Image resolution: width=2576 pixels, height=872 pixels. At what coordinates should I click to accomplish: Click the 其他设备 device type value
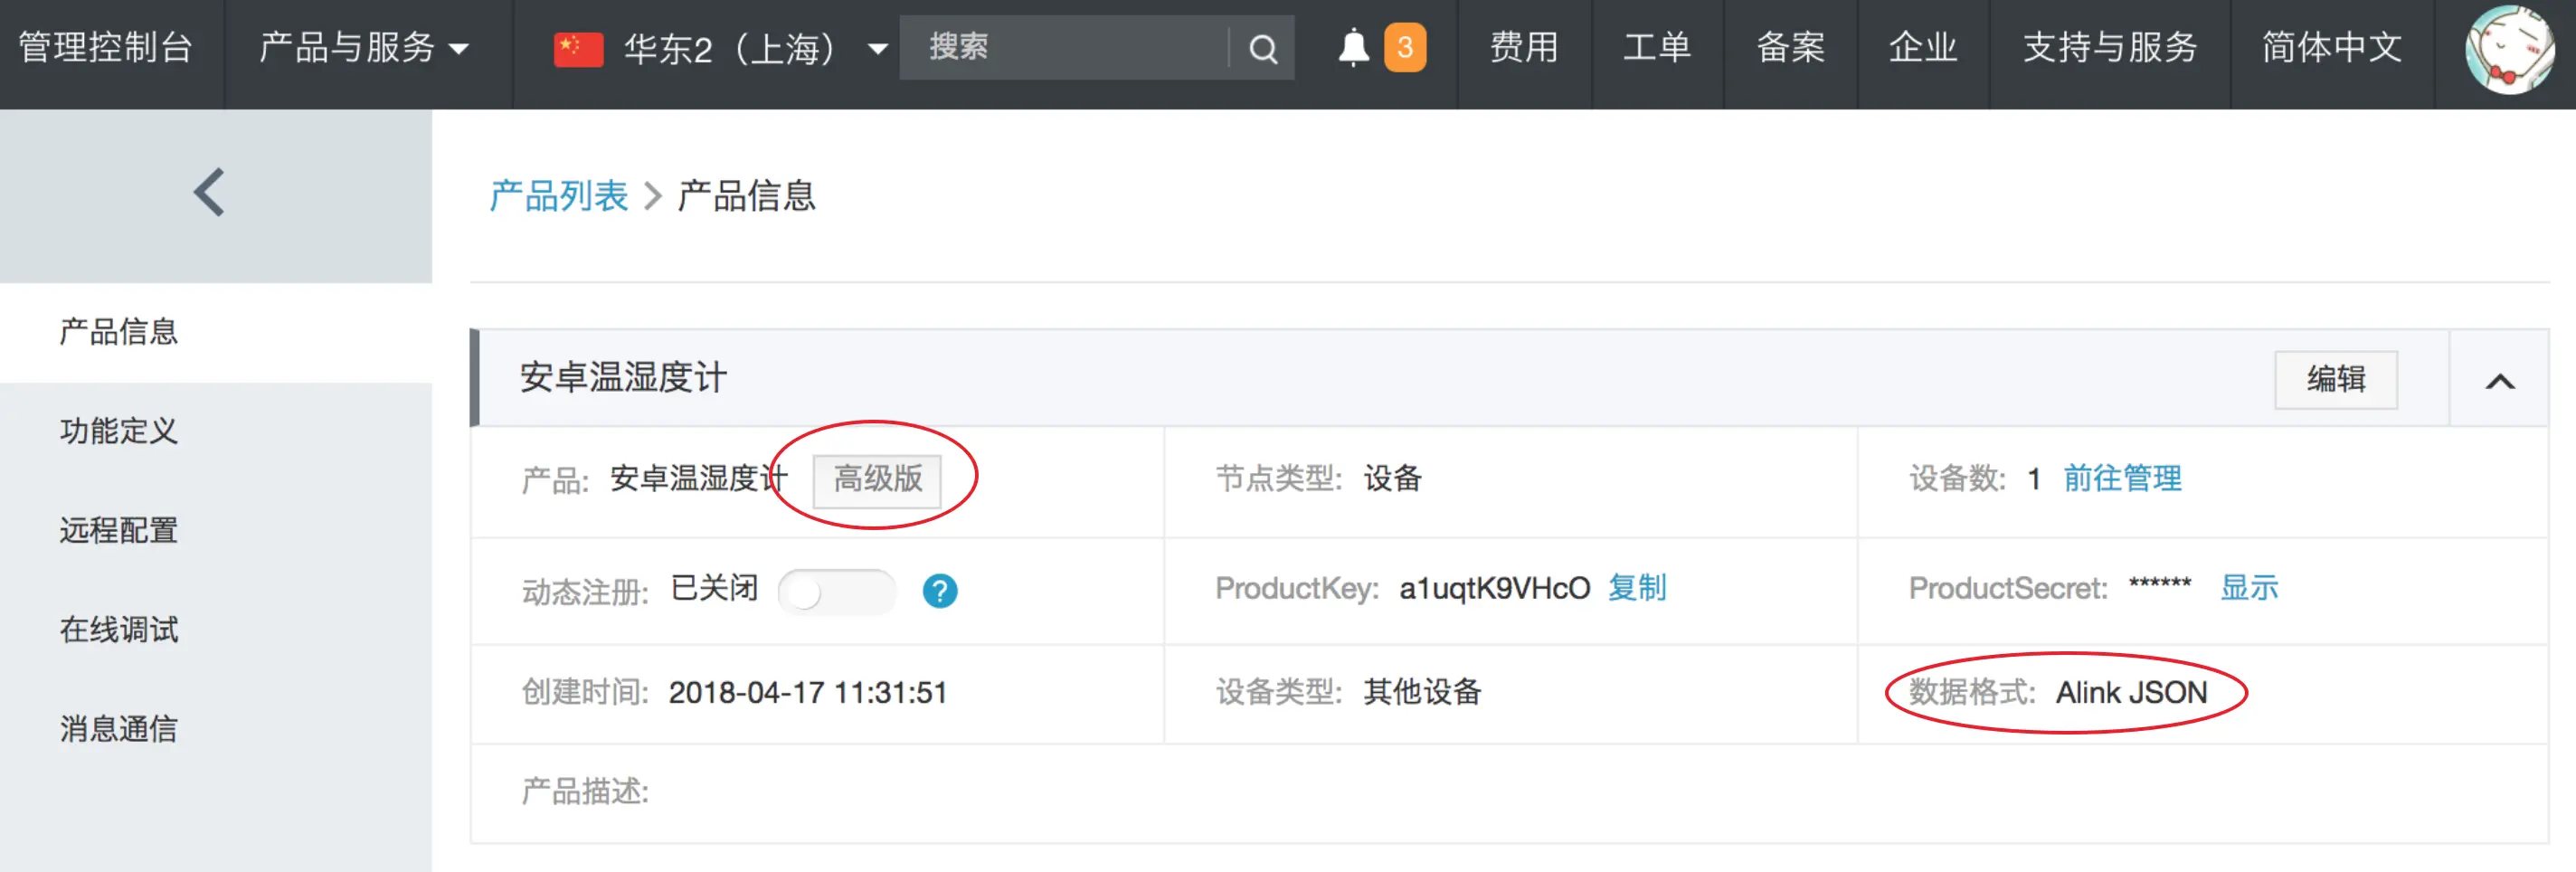tap(1422, 692)
